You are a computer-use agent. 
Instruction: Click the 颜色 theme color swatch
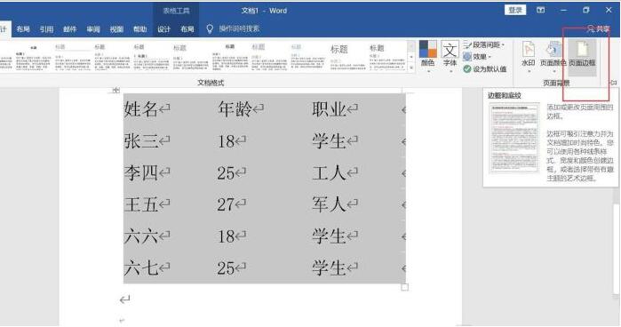427,49
